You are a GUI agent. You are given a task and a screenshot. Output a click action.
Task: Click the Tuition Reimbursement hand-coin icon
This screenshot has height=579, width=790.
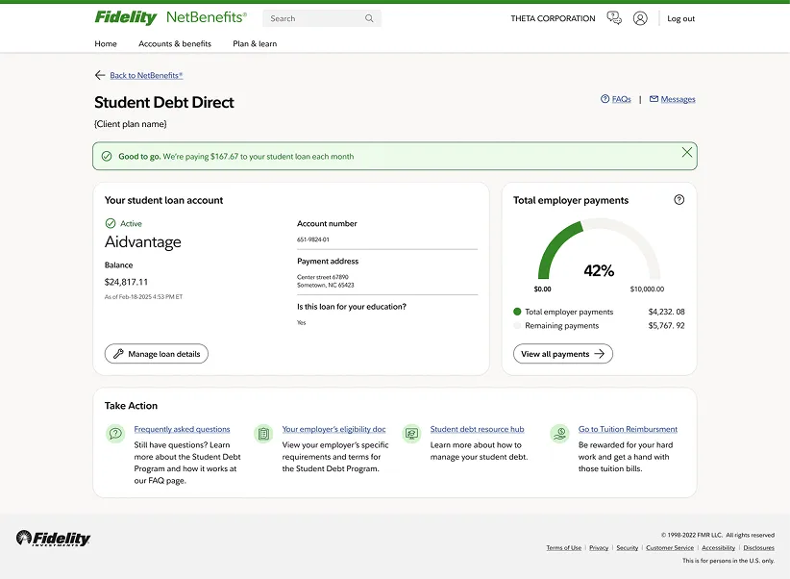pyautogui.click(x=559, y=433)
